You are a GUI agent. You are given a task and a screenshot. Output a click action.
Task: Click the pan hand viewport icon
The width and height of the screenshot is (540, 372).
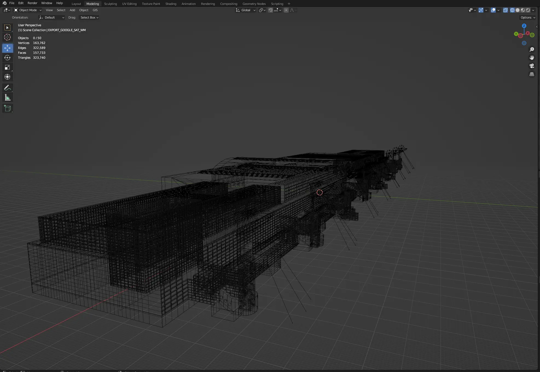coord(532,58)
